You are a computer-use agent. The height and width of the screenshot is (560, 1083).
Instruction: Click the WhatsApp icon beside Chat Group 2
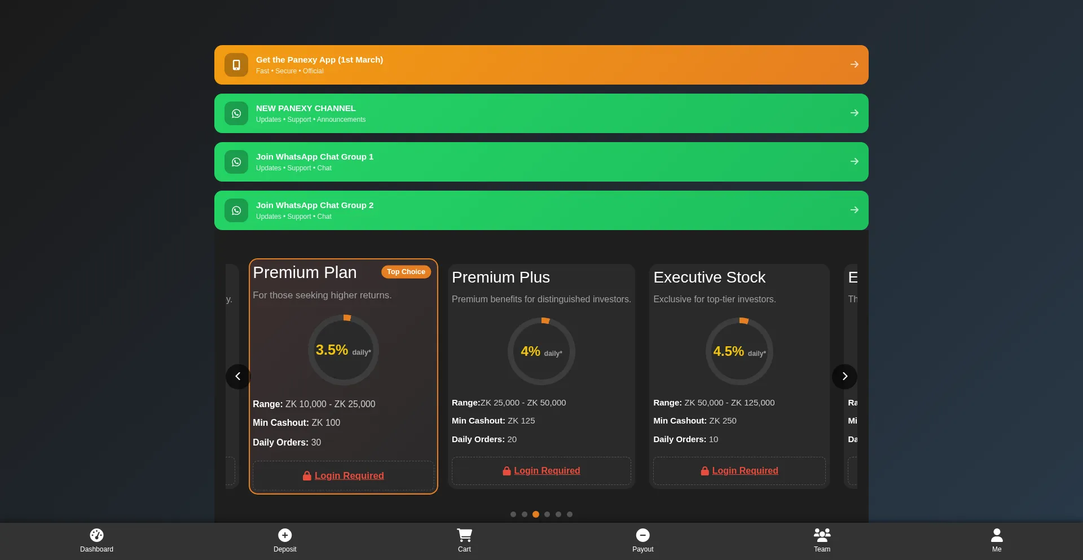(x=236, y=210)
